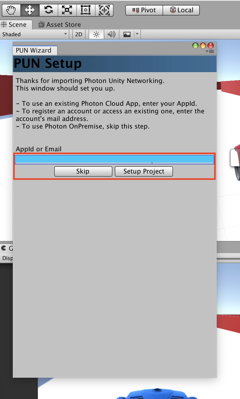Open the Shaded draw mode dropdown
The image size is (240, 399).
tap(35, 34)
